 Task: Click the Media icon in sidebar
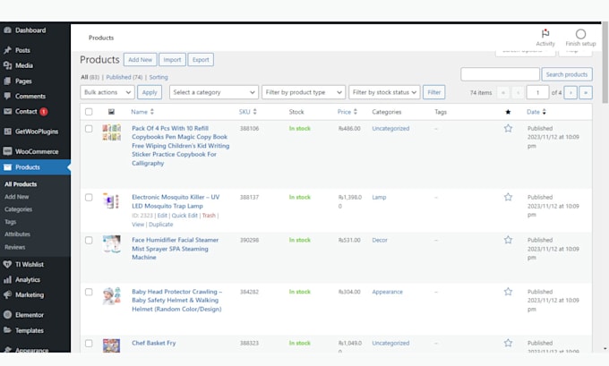7,65
